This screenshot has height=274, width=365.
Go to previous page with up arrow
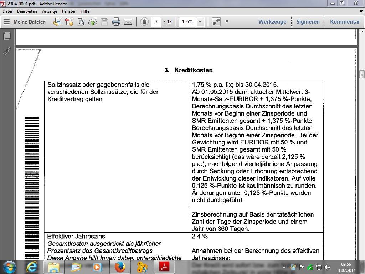tap(144, 22)
